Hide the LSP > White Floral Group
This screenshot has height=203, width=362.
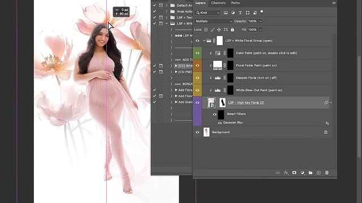click(x=197, y=41)
